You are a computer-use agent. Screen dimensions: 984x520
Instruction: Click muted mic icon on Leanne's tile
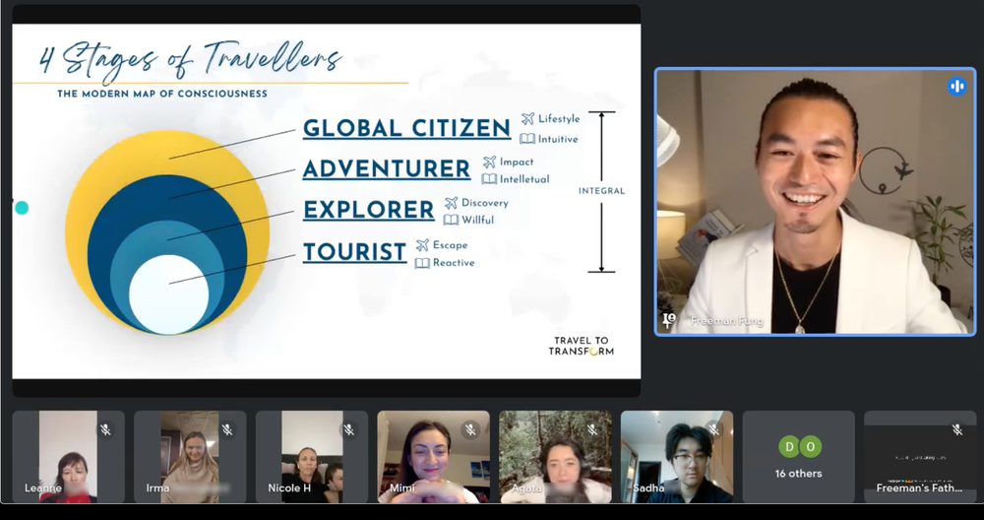pos(105,429)
